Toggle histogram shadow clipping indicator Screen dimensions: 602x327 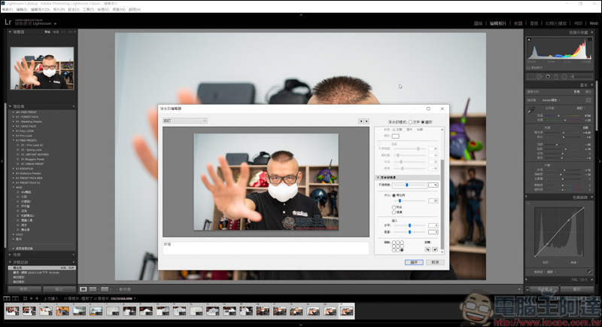529,40
